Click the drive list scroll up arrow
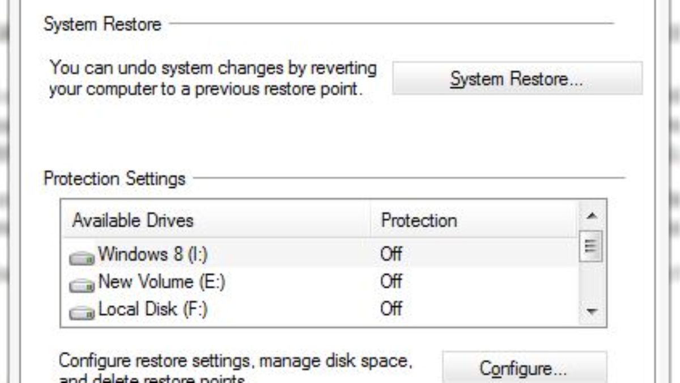 pyautogui.click(x=592, y=216)
